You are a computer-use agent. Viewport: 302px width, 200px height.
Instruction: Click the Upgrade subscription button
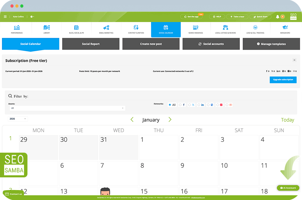[283, 80]
